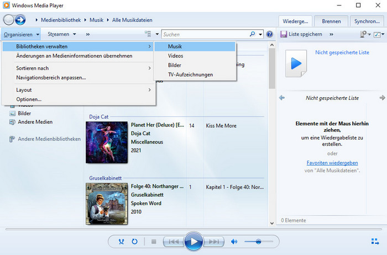The image size is (387, 255).
Task: Click the Windows Media Player title icon
Action: coord(7,5)
